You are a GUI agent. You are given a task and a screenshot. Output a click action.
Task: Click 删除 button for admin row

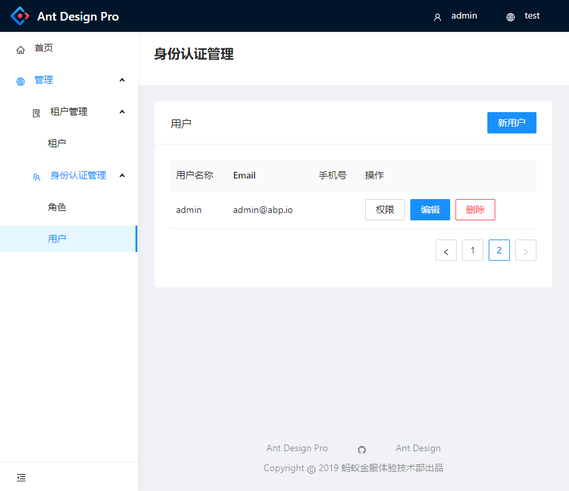[x=475, y=210]
